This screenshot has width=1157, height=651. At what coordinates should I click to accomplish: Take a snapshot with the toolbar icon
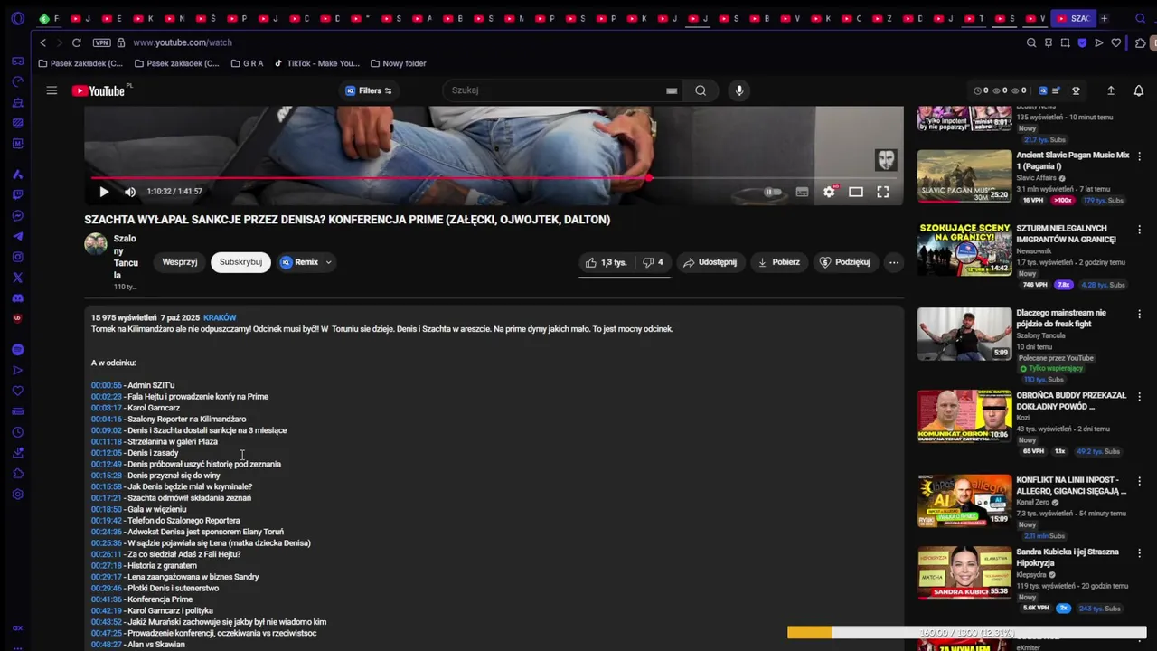click(1066, 42)
